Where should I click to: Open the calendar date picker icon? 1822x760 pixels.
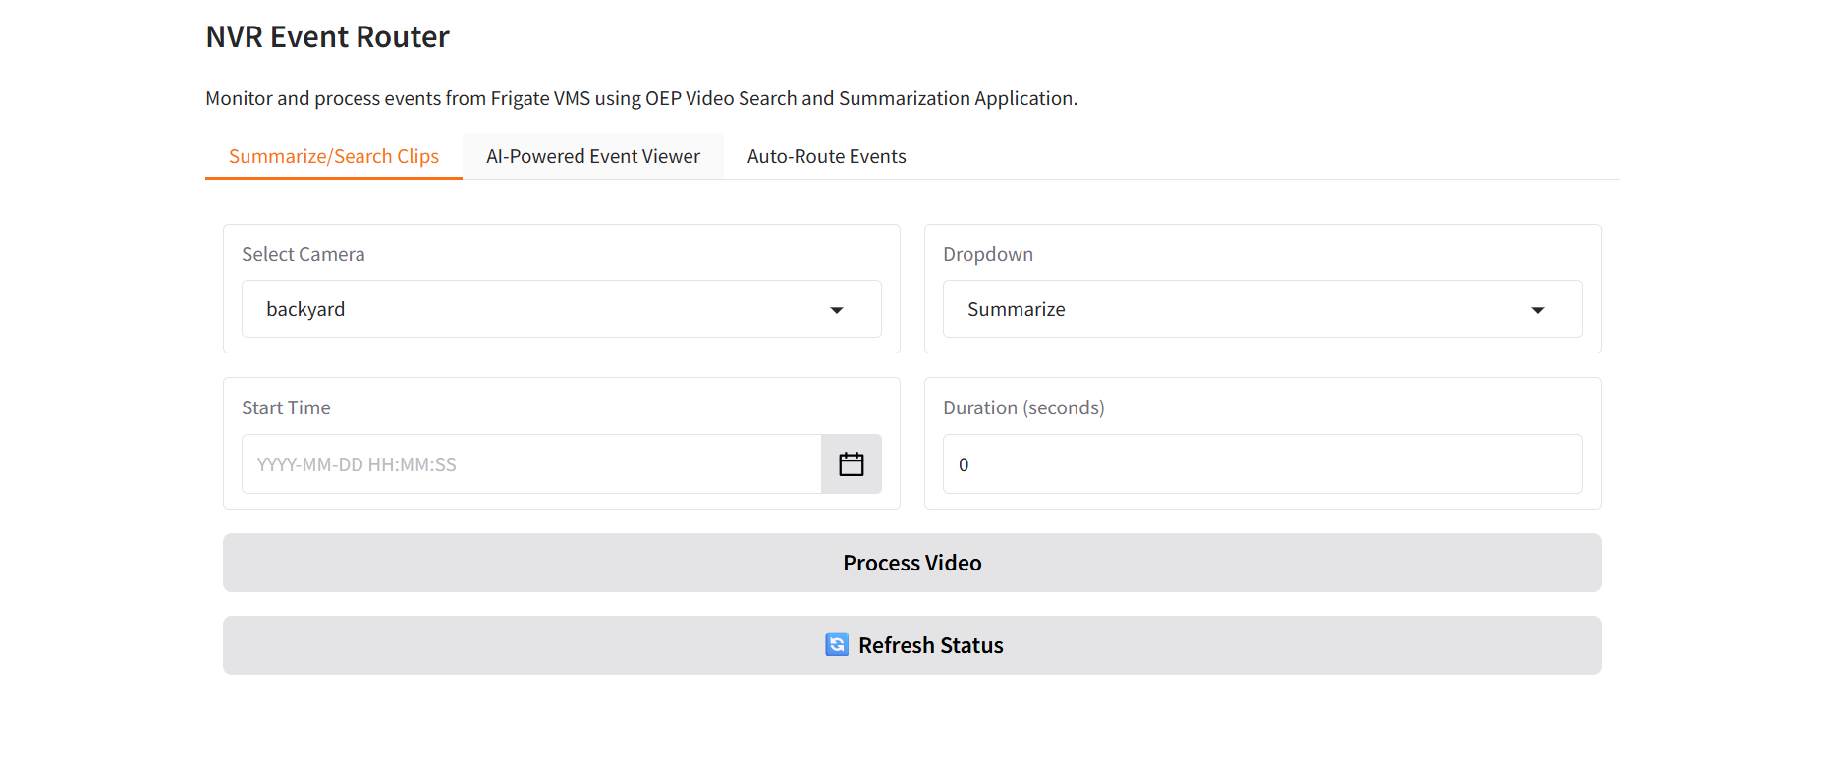pyautogui.click(x=851, y=464)
